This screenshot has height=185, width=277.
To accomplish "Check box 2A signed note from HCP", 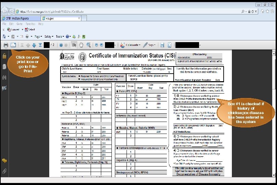I will (x=183, y=115).
